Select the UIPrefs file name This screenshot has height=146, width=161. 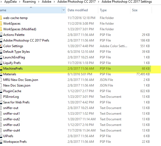(8, 136)
